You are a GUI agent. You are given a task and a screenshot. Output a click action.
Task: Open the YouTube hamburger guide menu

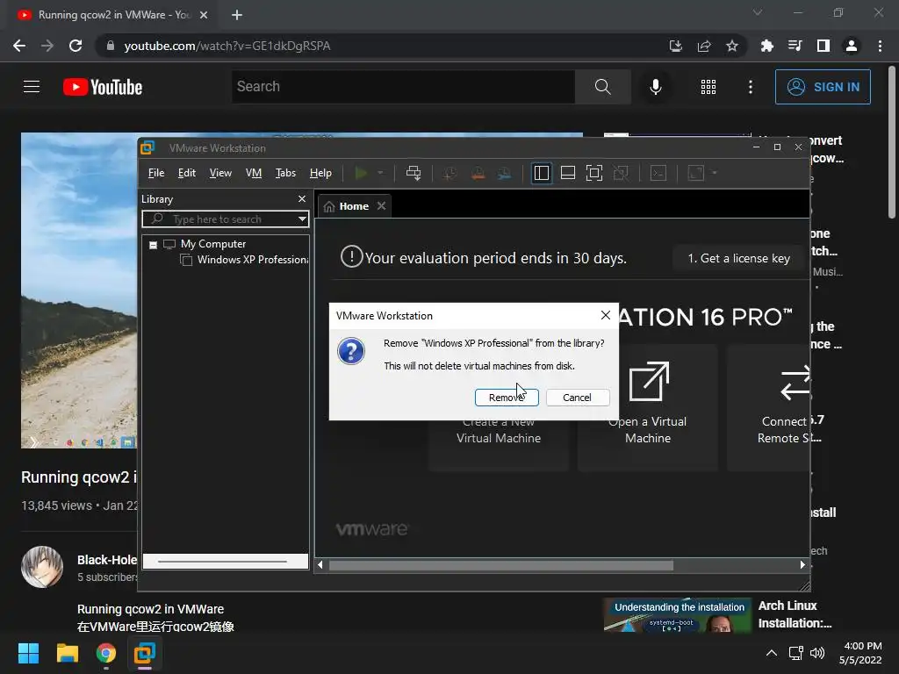click(32, 87)
